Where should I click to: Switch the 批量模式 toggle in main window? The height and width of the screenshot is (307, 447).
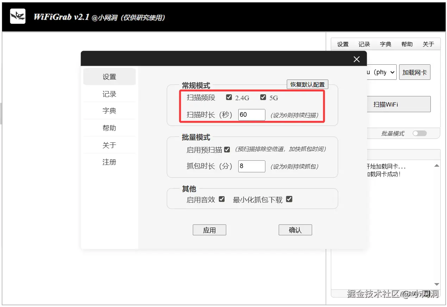420,133
